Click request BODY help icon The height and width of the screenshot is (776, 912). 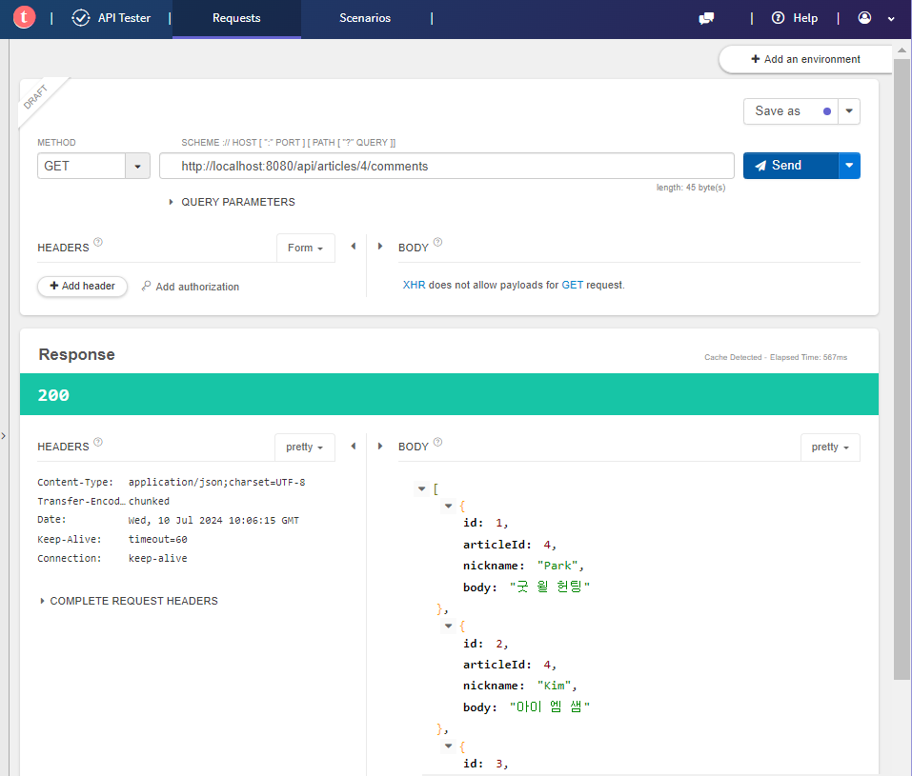(x=438, y=242)
